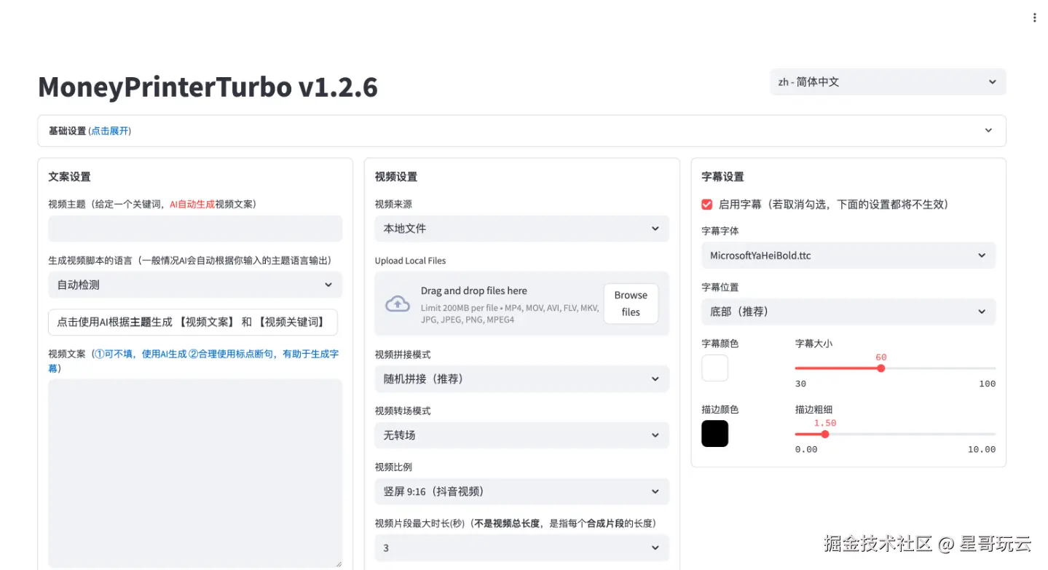Click the 10.00 max value under 描边粗细
This screenshot has height=570, width=1048.
point(982,449)
